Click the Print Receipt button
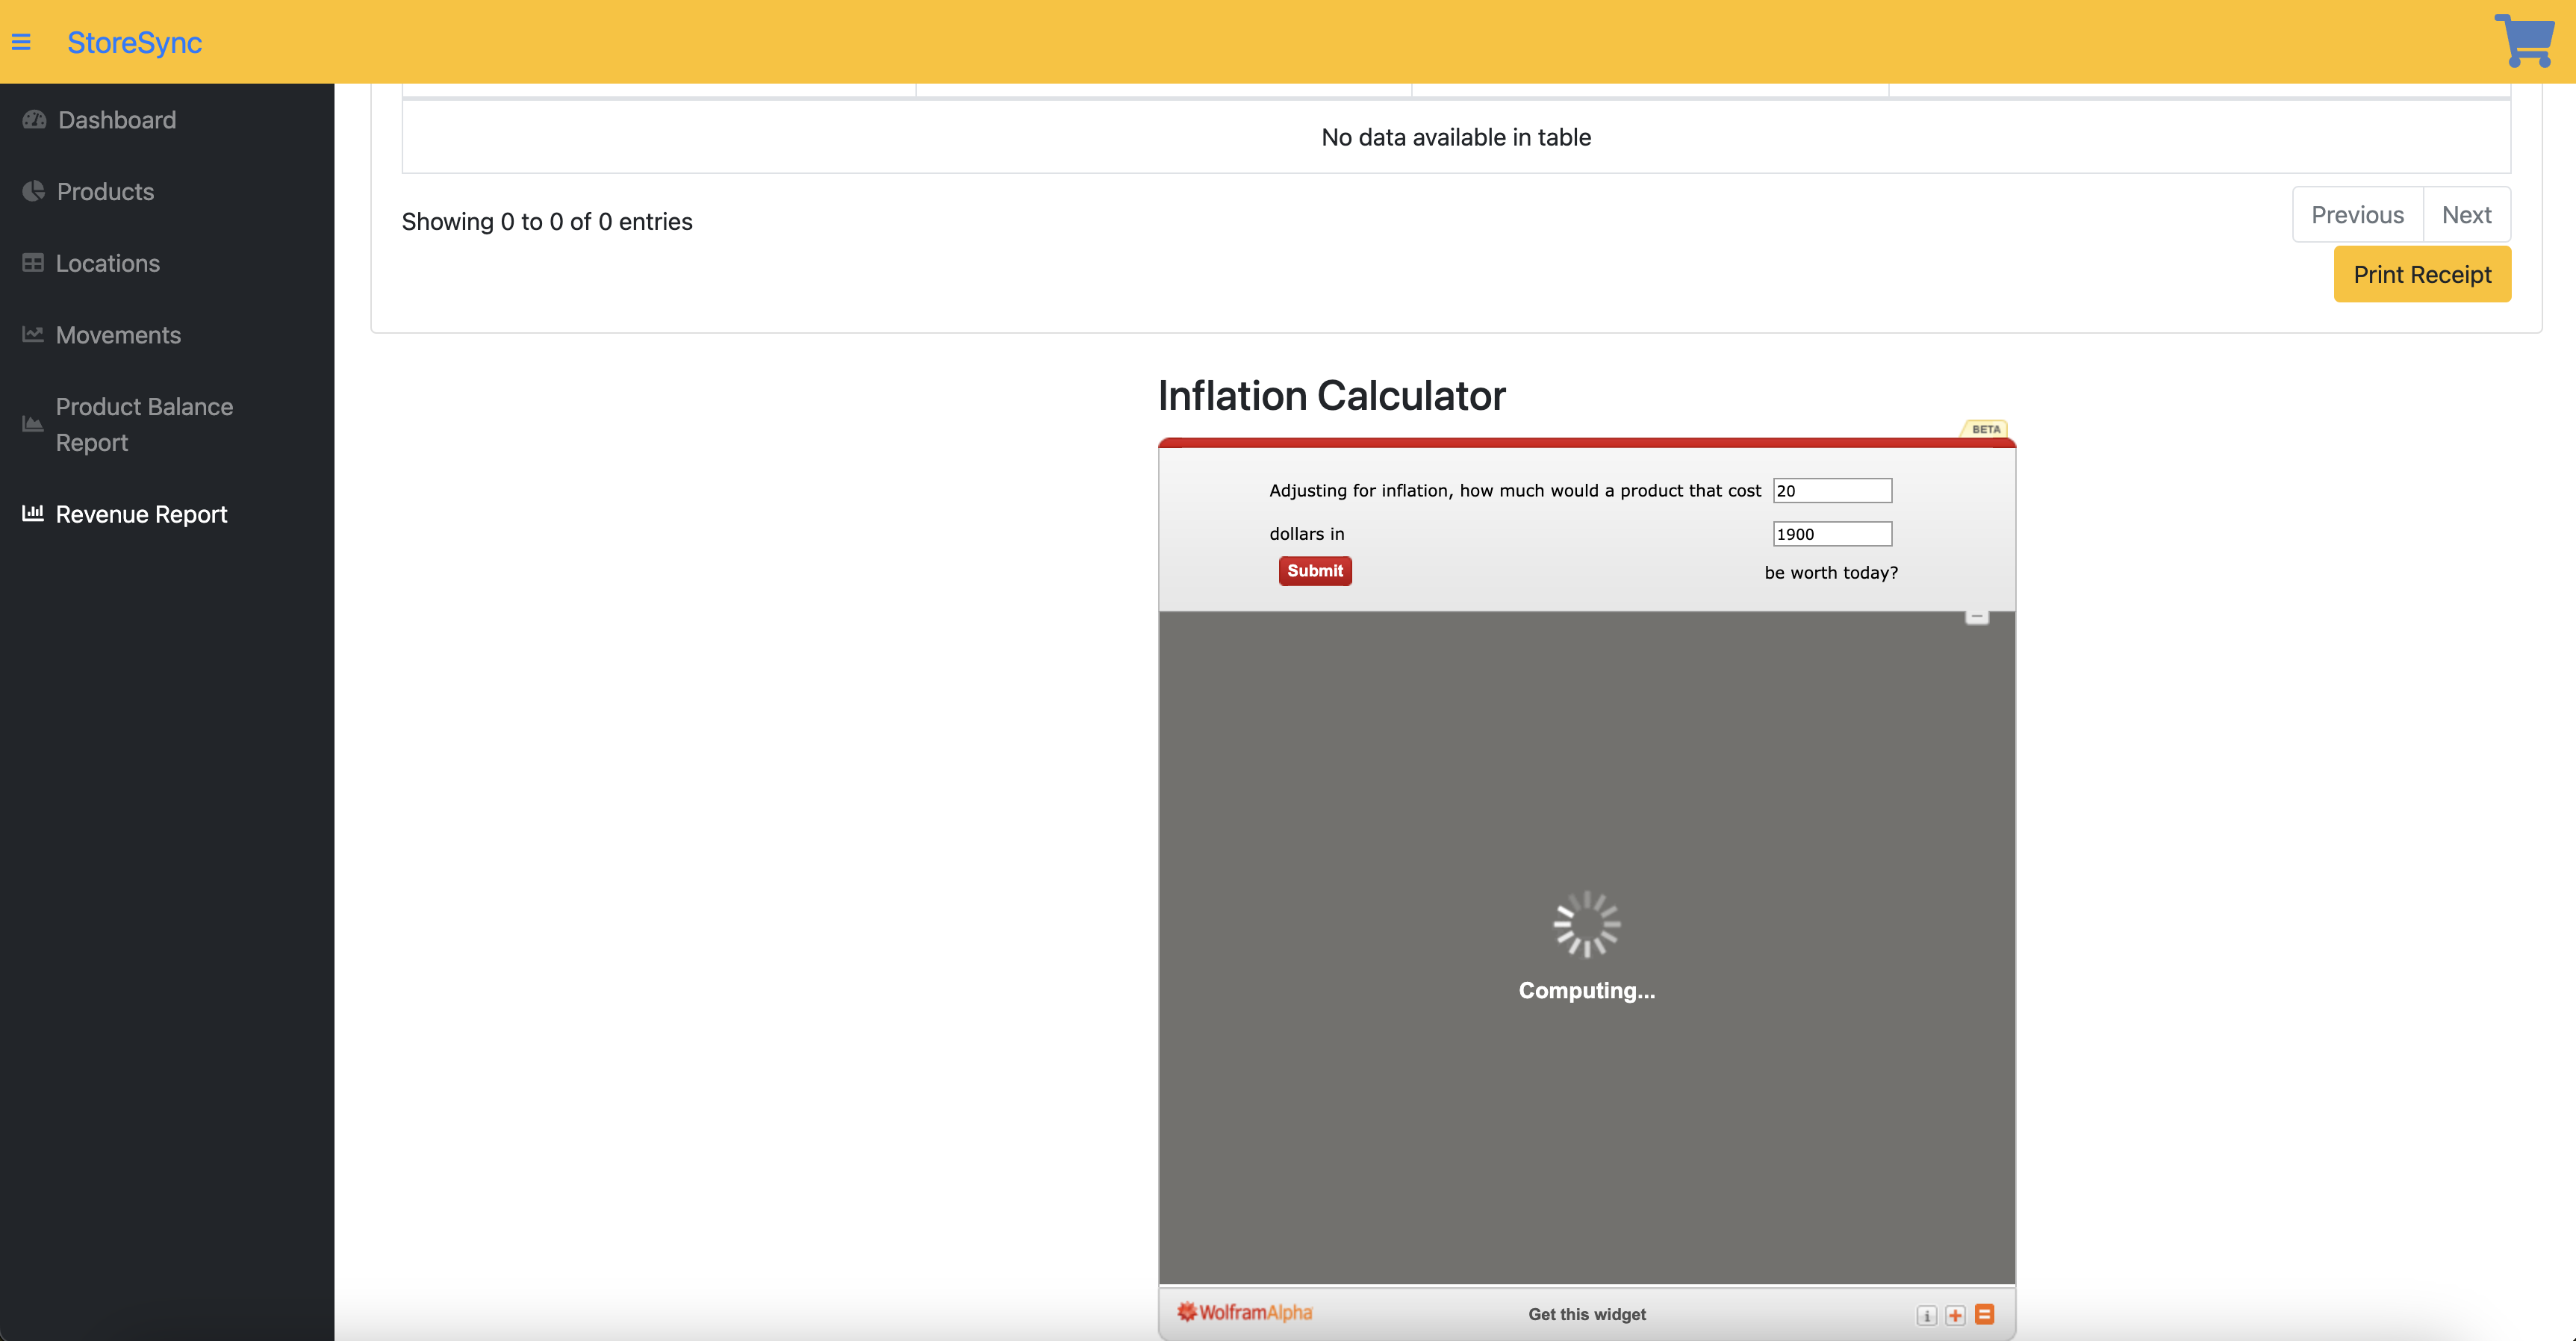2576x1341 pixels. [x=2421, y=274]
